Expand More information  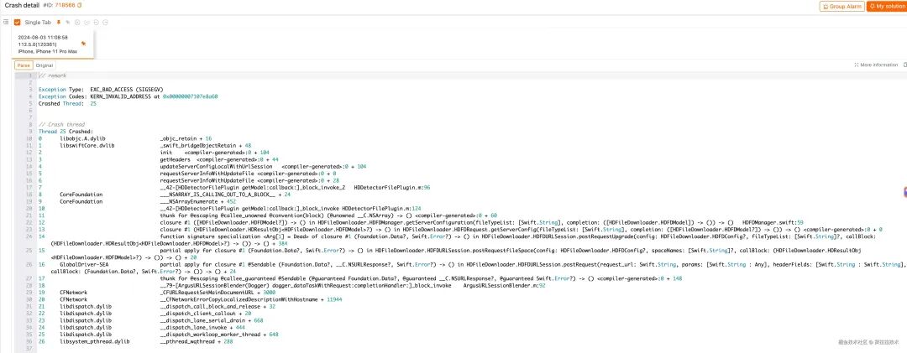(x=876, y=65)
